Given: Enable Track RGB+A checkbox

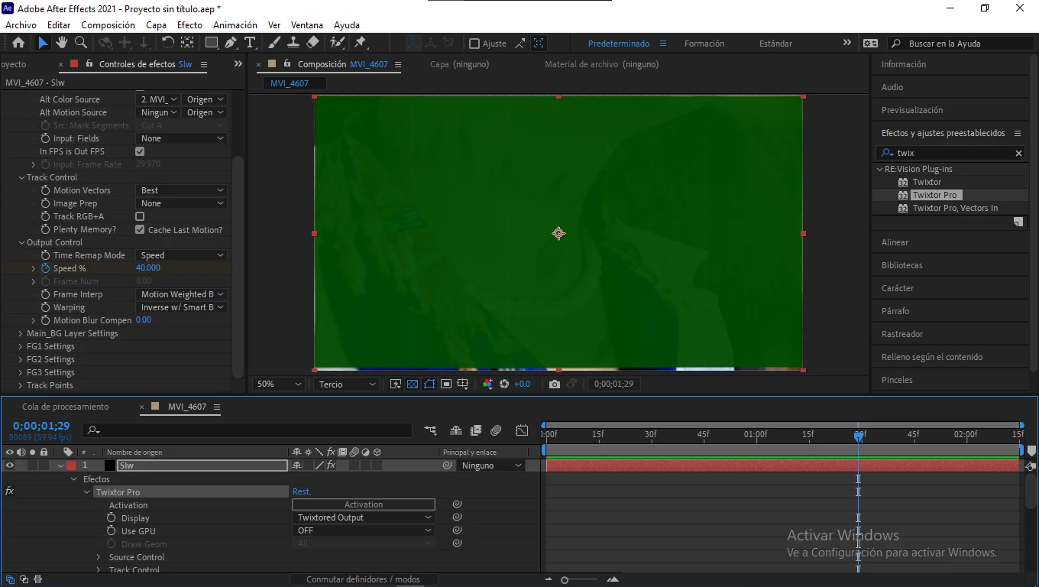Looking at the screenshot, I should (140, 216).
